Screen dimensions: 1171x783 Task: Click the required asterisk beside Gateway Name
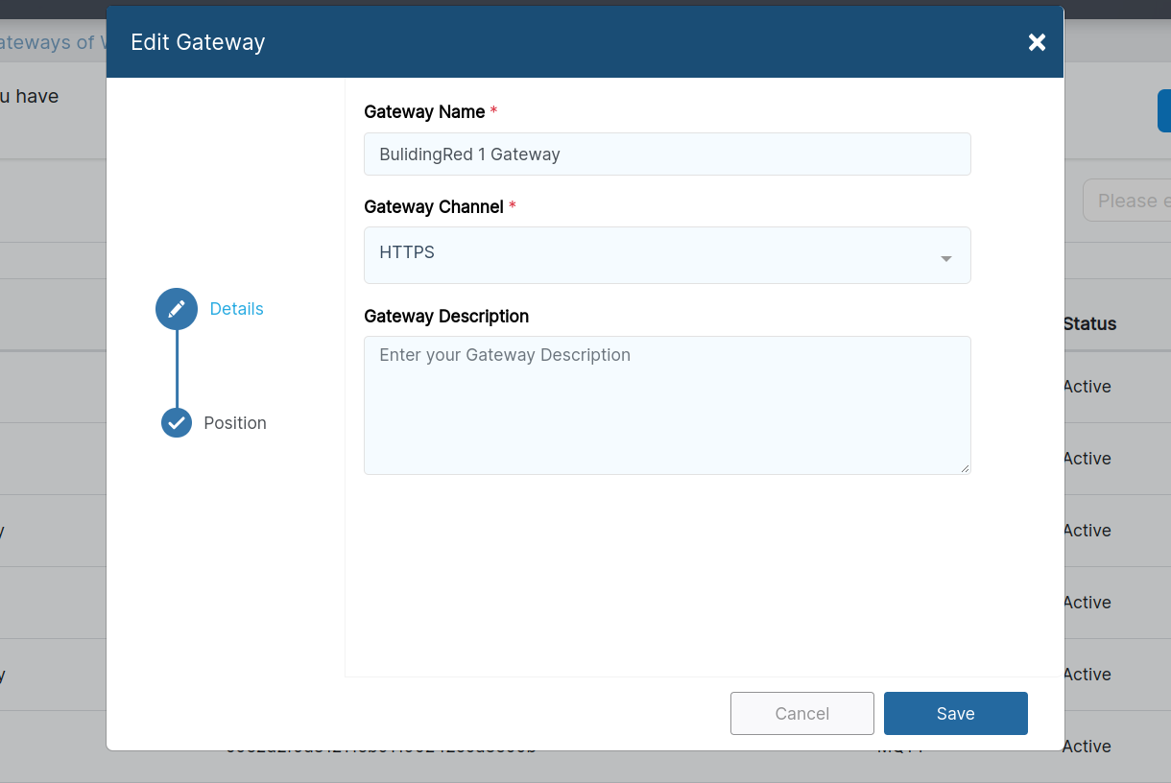[x=493, y=111]
